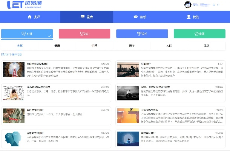Click the UET 优易测 logo

click(x=23, y=5)
